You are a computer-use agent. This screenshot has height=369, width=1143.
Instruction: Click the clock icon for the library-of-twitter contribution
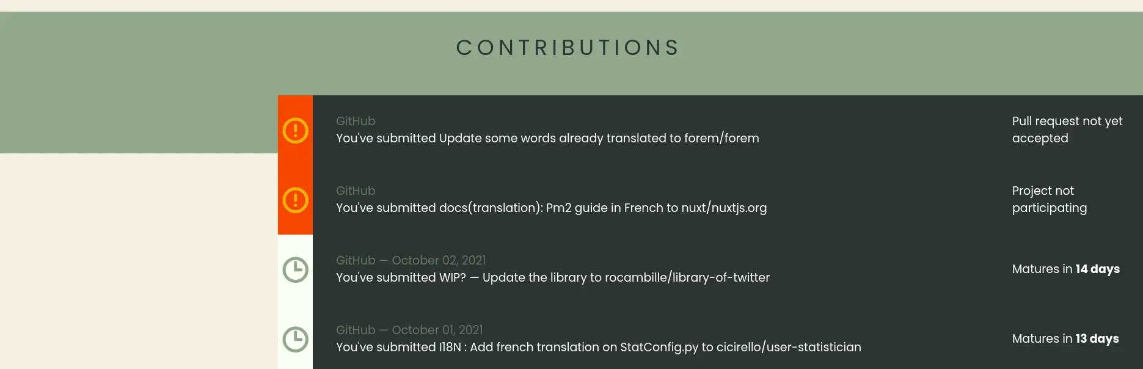pos(295,269)
